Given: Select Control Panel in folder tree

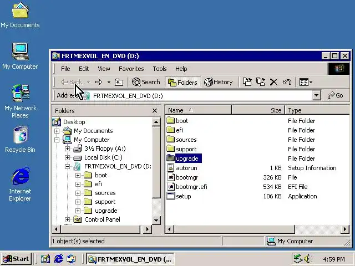Looking at the screenshot, I should point(102,219).
